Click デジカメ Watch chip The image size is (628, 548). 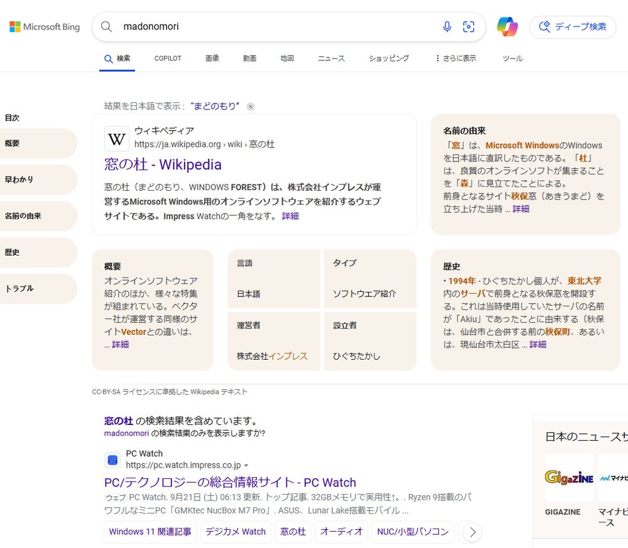pyautogui.click(x=235, y=532)
